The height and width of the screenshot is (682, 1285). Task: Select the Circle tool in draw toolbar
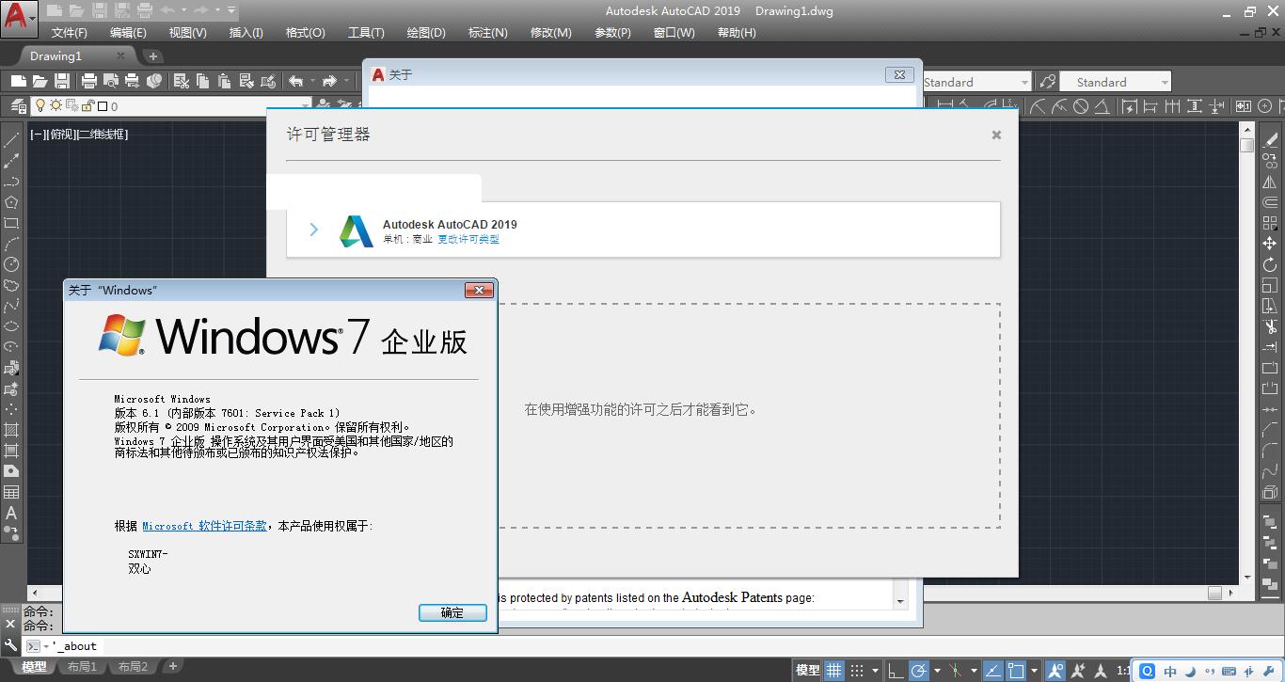(11, 264)
